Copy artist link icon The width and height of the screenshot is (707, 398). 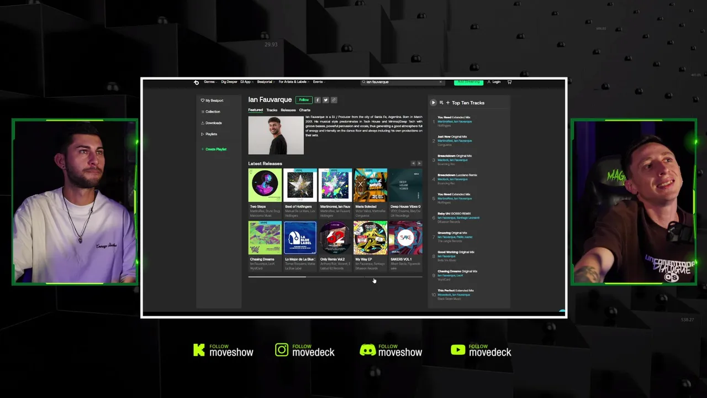[x=334, y=100]
